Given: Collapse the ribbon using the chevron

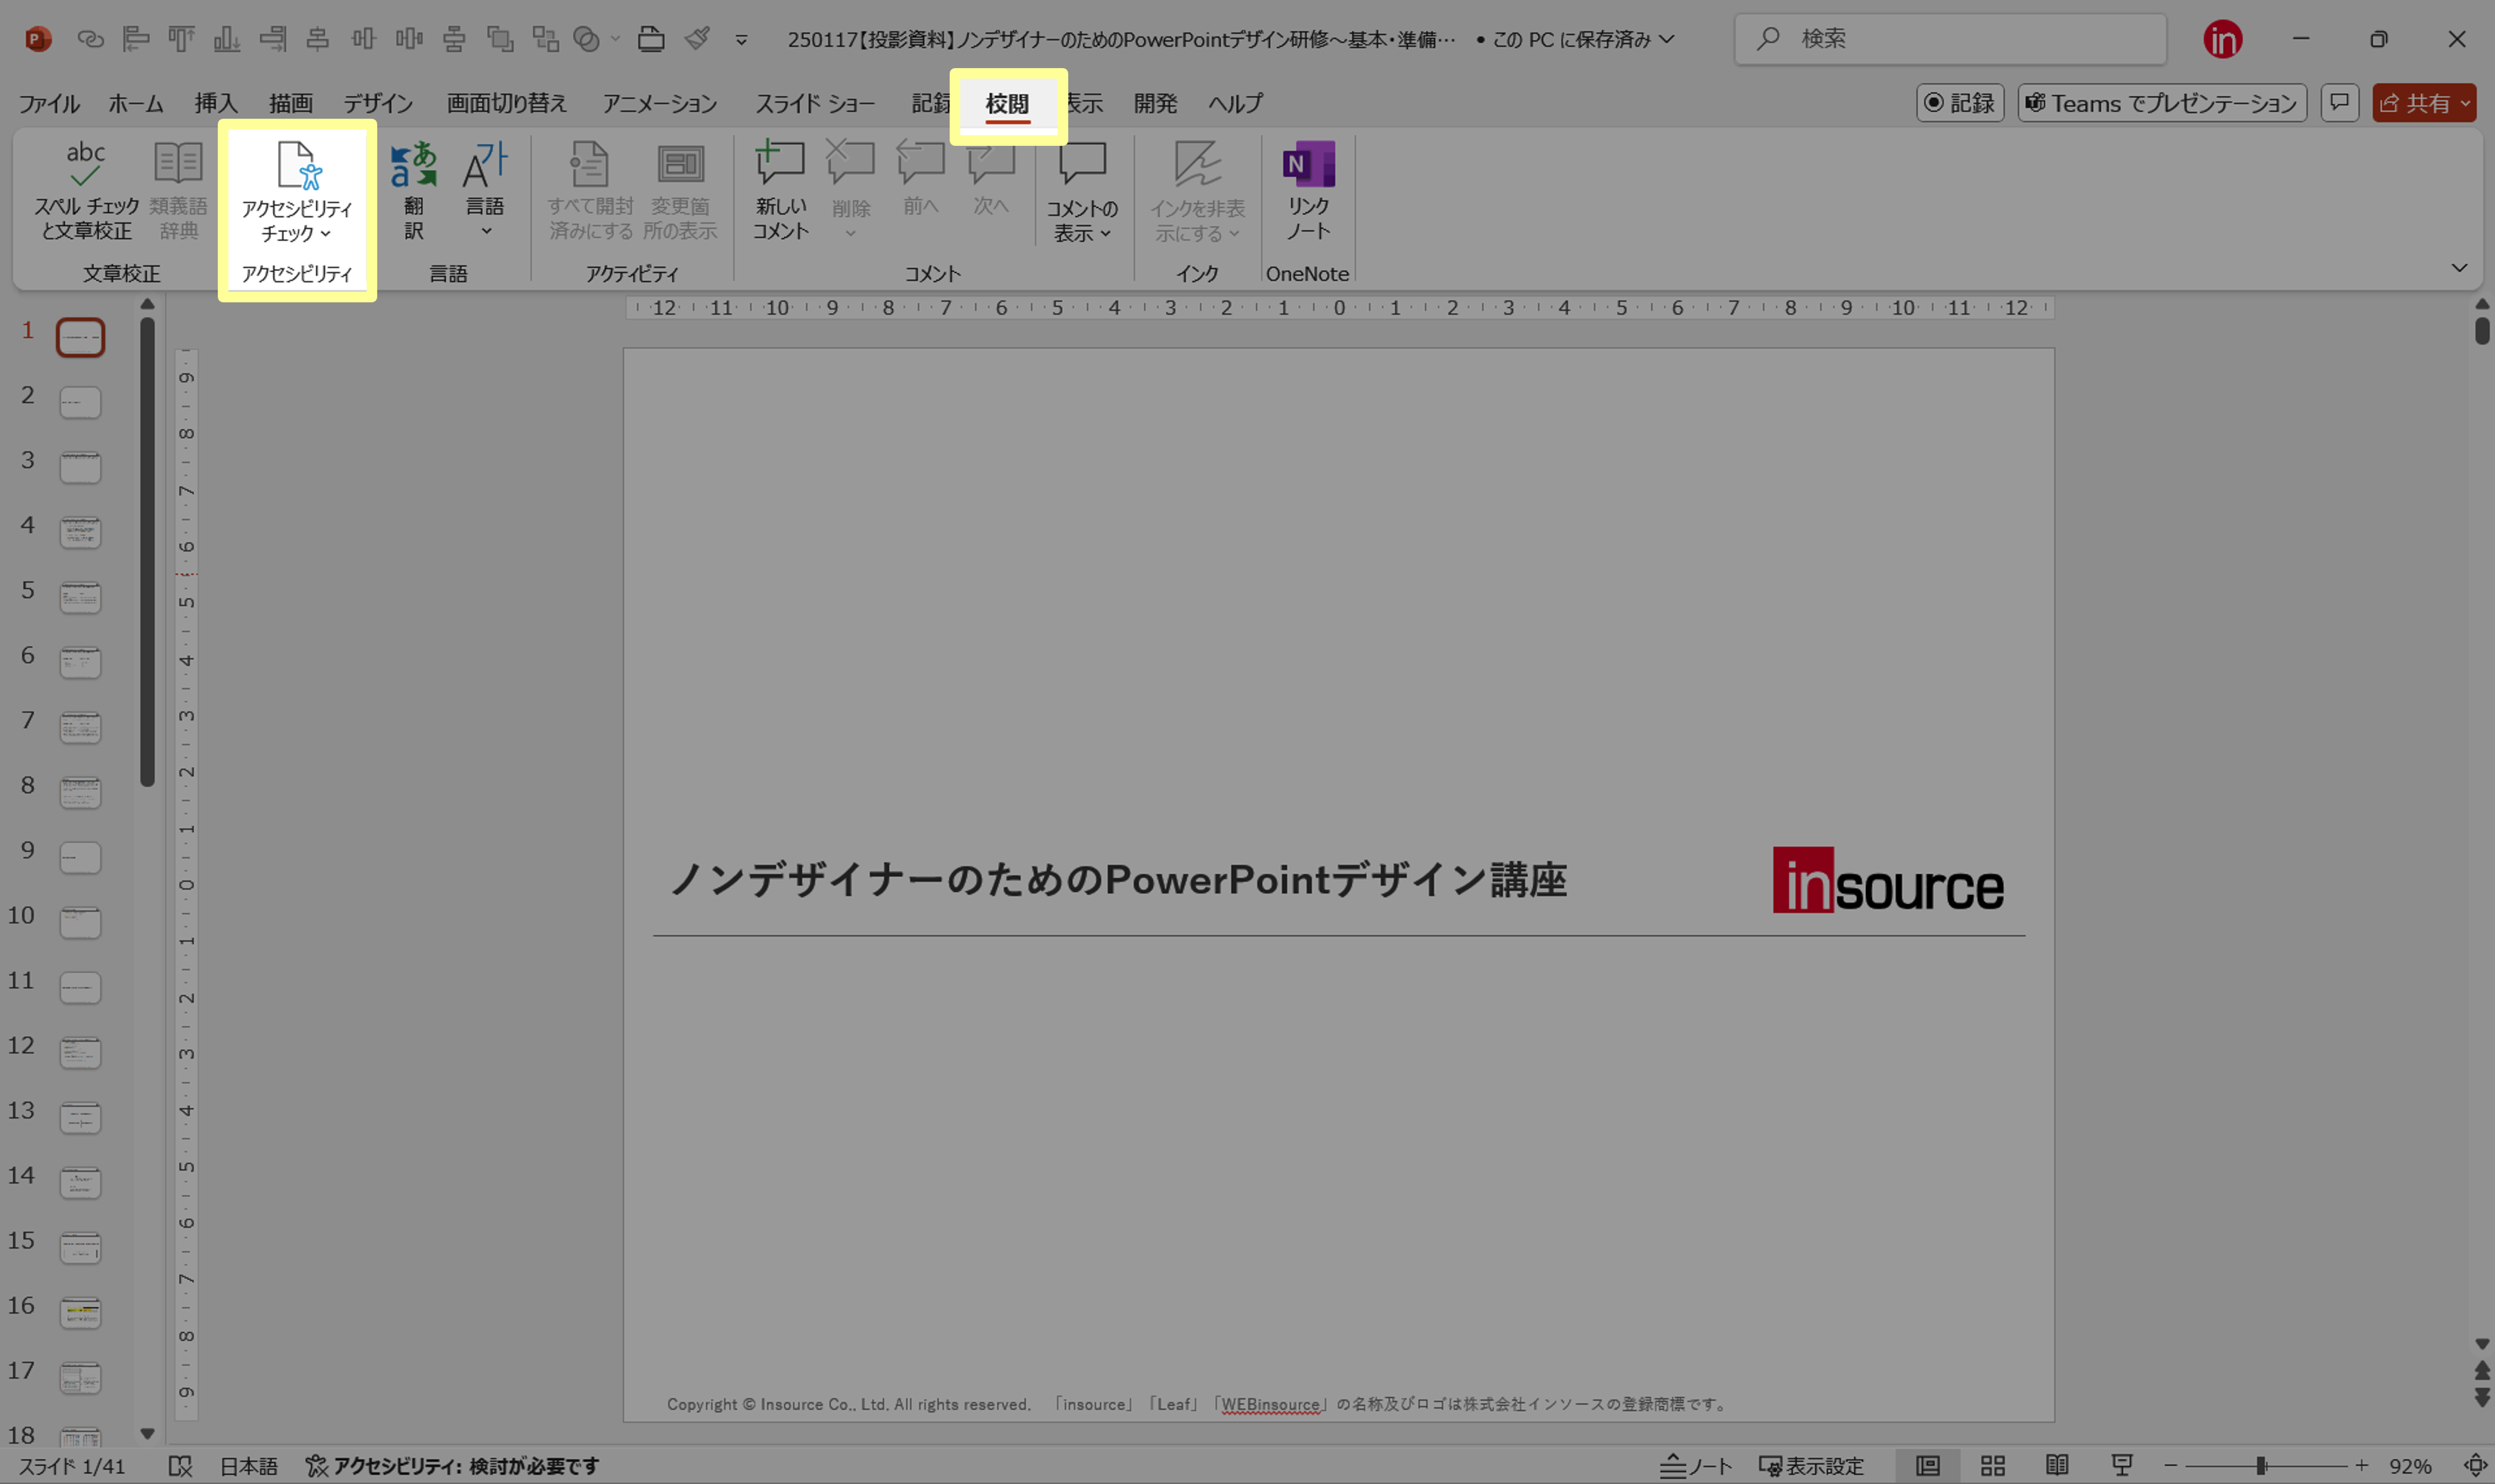Looking at the screenshot, I should 2459,268.
